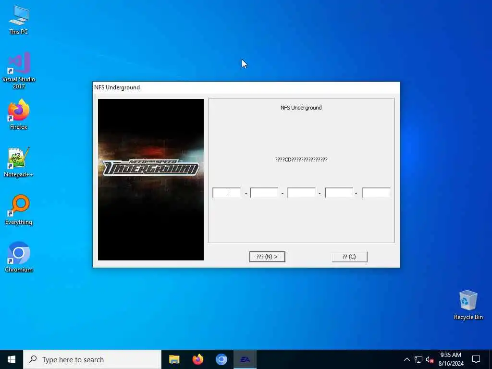Open File Explorer from taskbar
The height and width of the screenshot is (369, 492).
[x=174, y=359]
